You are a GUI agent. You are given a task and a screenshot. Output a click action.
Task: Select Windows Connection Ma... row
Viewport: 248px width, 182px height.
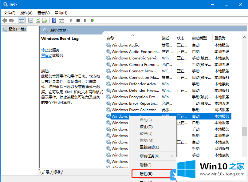tap(168, 78)
